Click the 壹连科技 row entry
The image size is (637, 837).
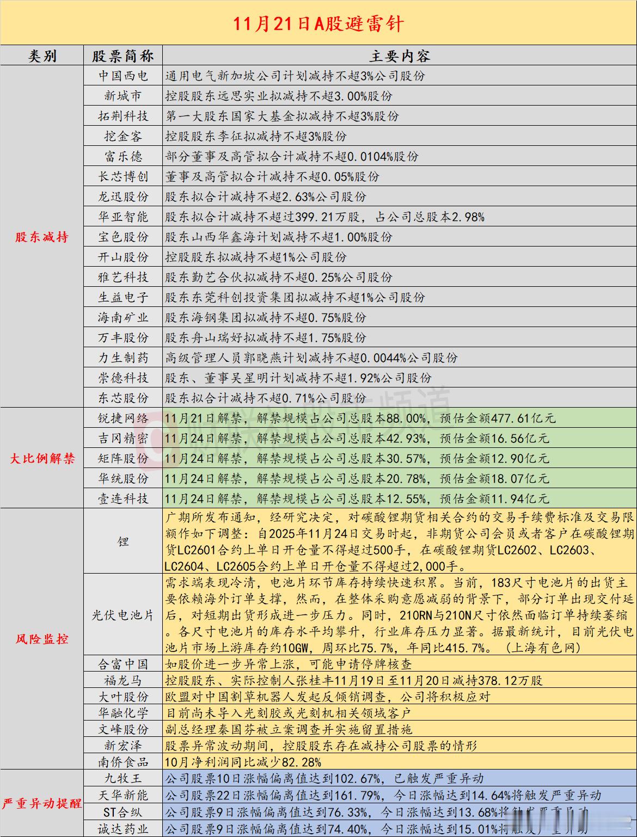(x=124, y=496)
